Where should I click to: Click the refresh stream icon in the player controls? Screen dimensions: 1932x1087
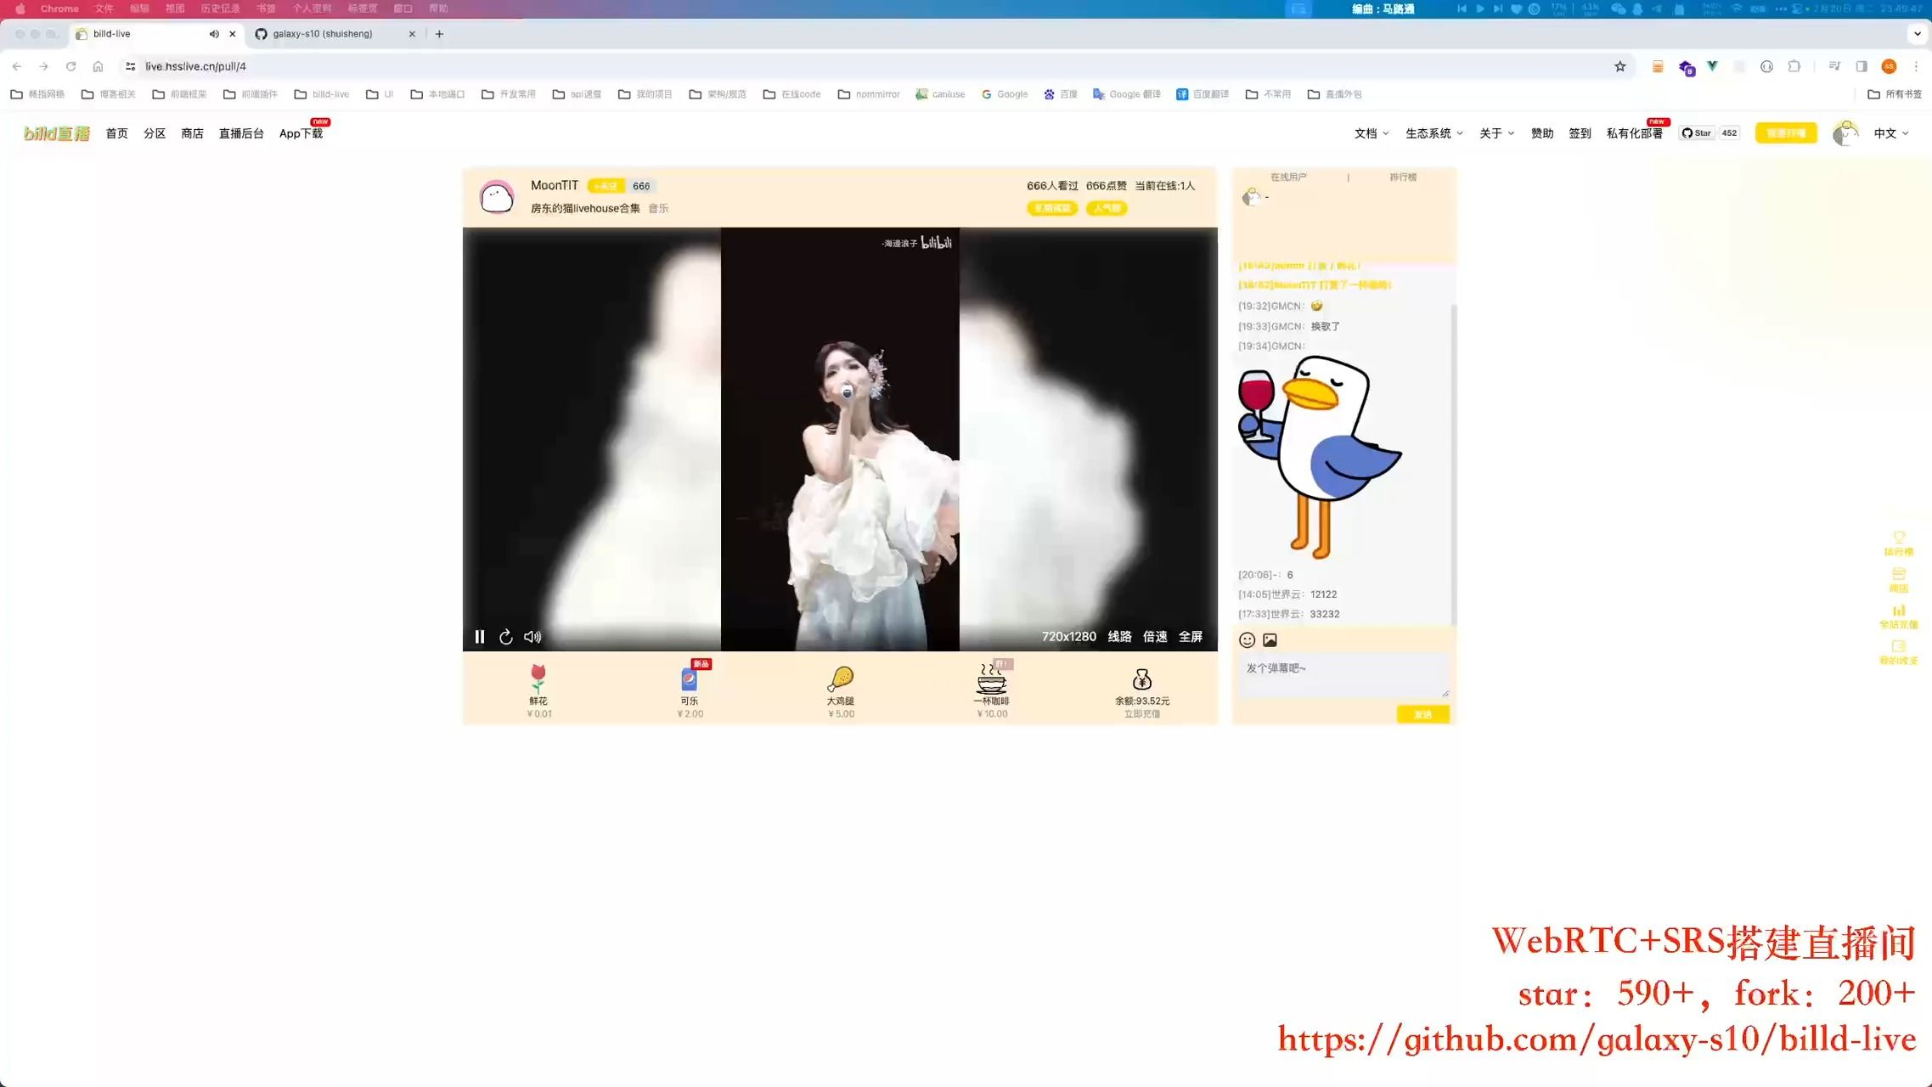[506, 636]
